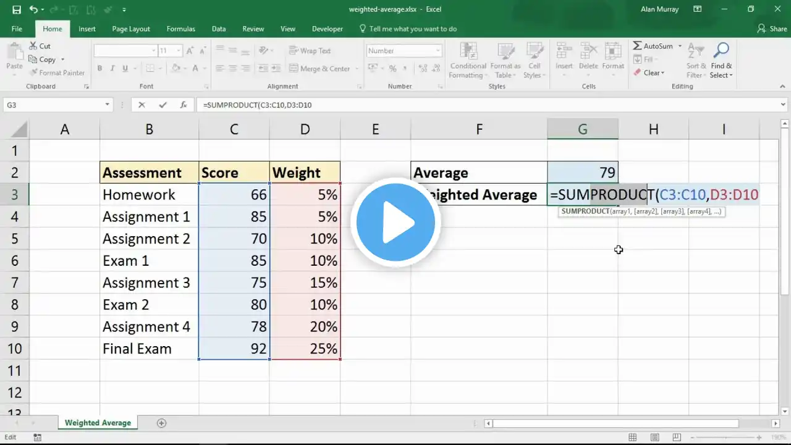Open the File menu
The image size is (791, 445).
pyautogui.click(x=17, y=29)
